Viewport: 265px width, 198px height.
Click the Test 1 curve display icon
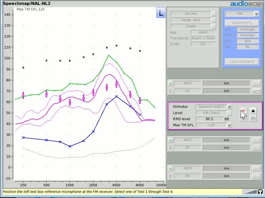tap(257, 91)
